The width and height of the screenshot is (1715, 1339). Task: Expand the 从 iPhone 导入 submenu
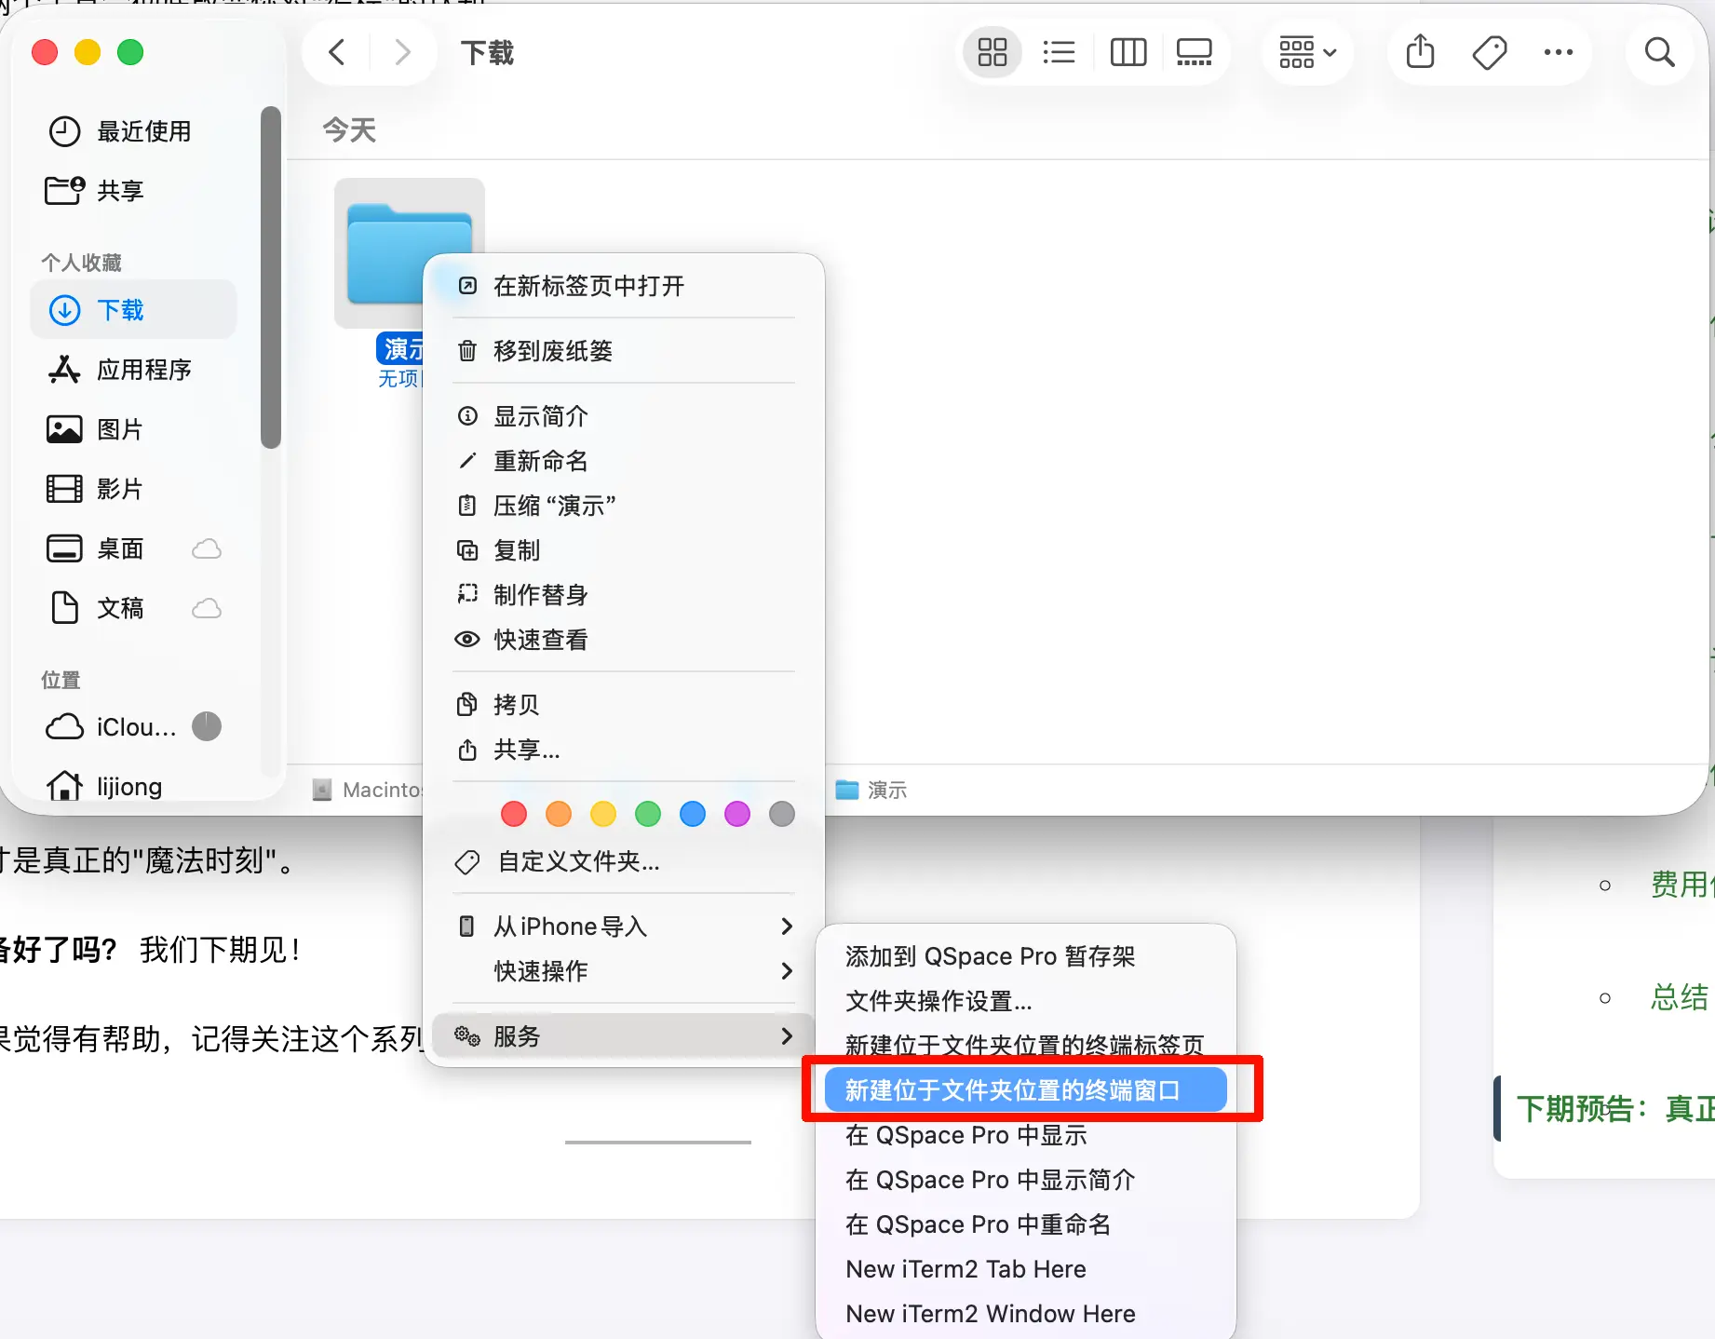pyautogui.click(x=624, y=926)
